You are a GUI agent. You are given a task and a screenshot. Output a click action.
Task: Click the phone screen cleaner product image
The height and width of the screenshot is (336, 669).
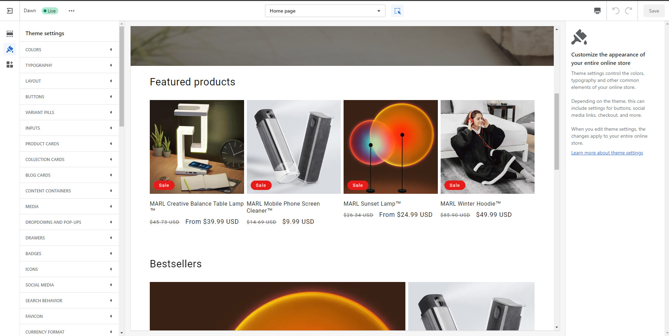(294, 147)
